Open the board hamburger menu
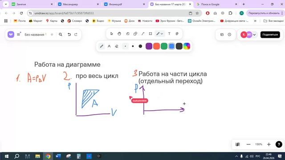Viewport: 285px width, 160px height. pos(19,34)
